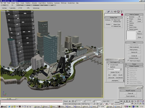This screenshot has width=145, height=108.
Task: Toggle the 3D snap cube icon
Action: pyautogui.click(x=101, y=104)
